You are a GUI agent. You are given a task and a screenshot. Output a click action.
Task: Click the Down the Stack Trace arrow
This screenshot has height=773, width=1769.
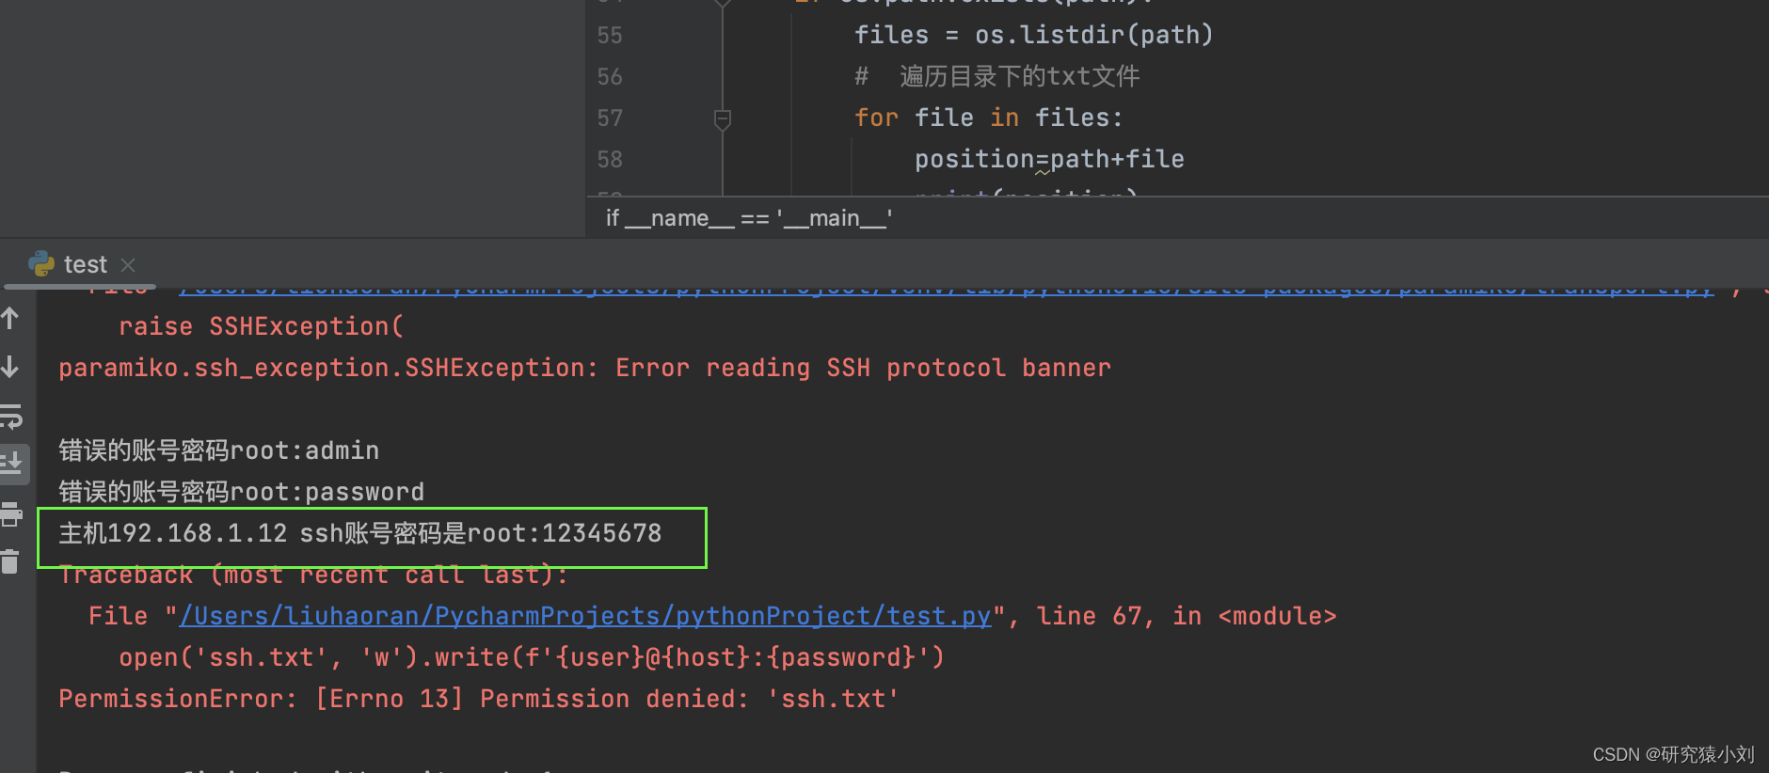pos(10,367)
